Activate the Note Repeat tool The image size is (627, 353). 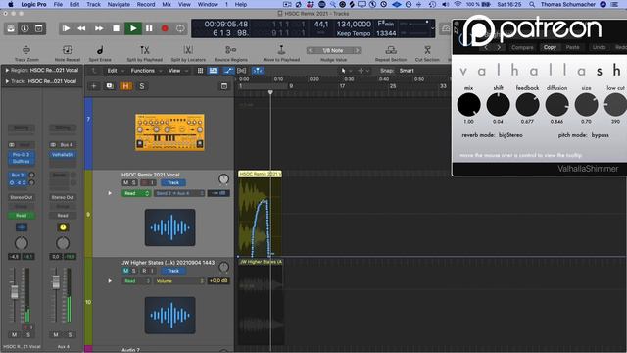(68, 53)
